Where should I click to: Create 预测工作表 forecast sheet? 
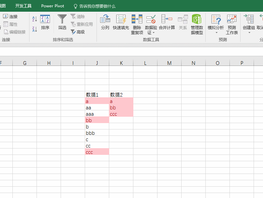232,25
